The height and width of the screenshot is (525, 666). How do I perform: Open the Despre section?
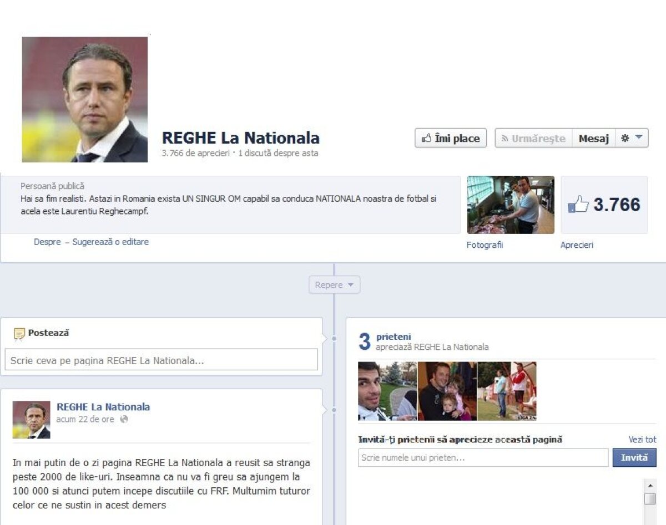[x=47, y=242]
